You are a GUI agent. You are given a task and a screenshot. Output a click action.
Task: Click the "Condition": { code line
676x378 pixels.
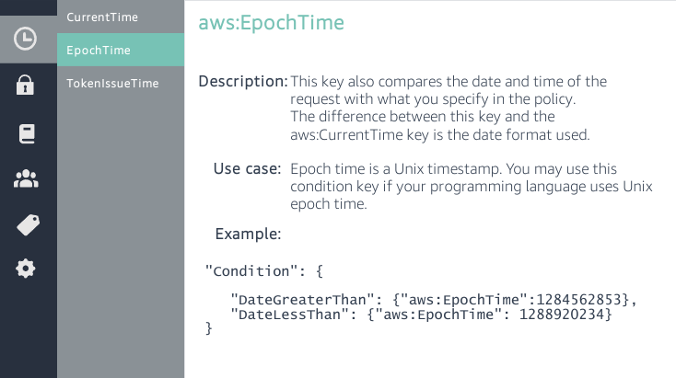tap(264, 271)
